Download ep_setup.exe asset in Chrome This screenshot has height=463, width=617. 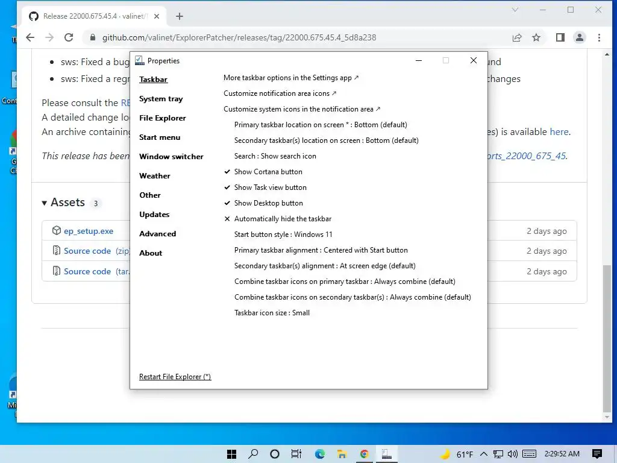pos(88,231)
